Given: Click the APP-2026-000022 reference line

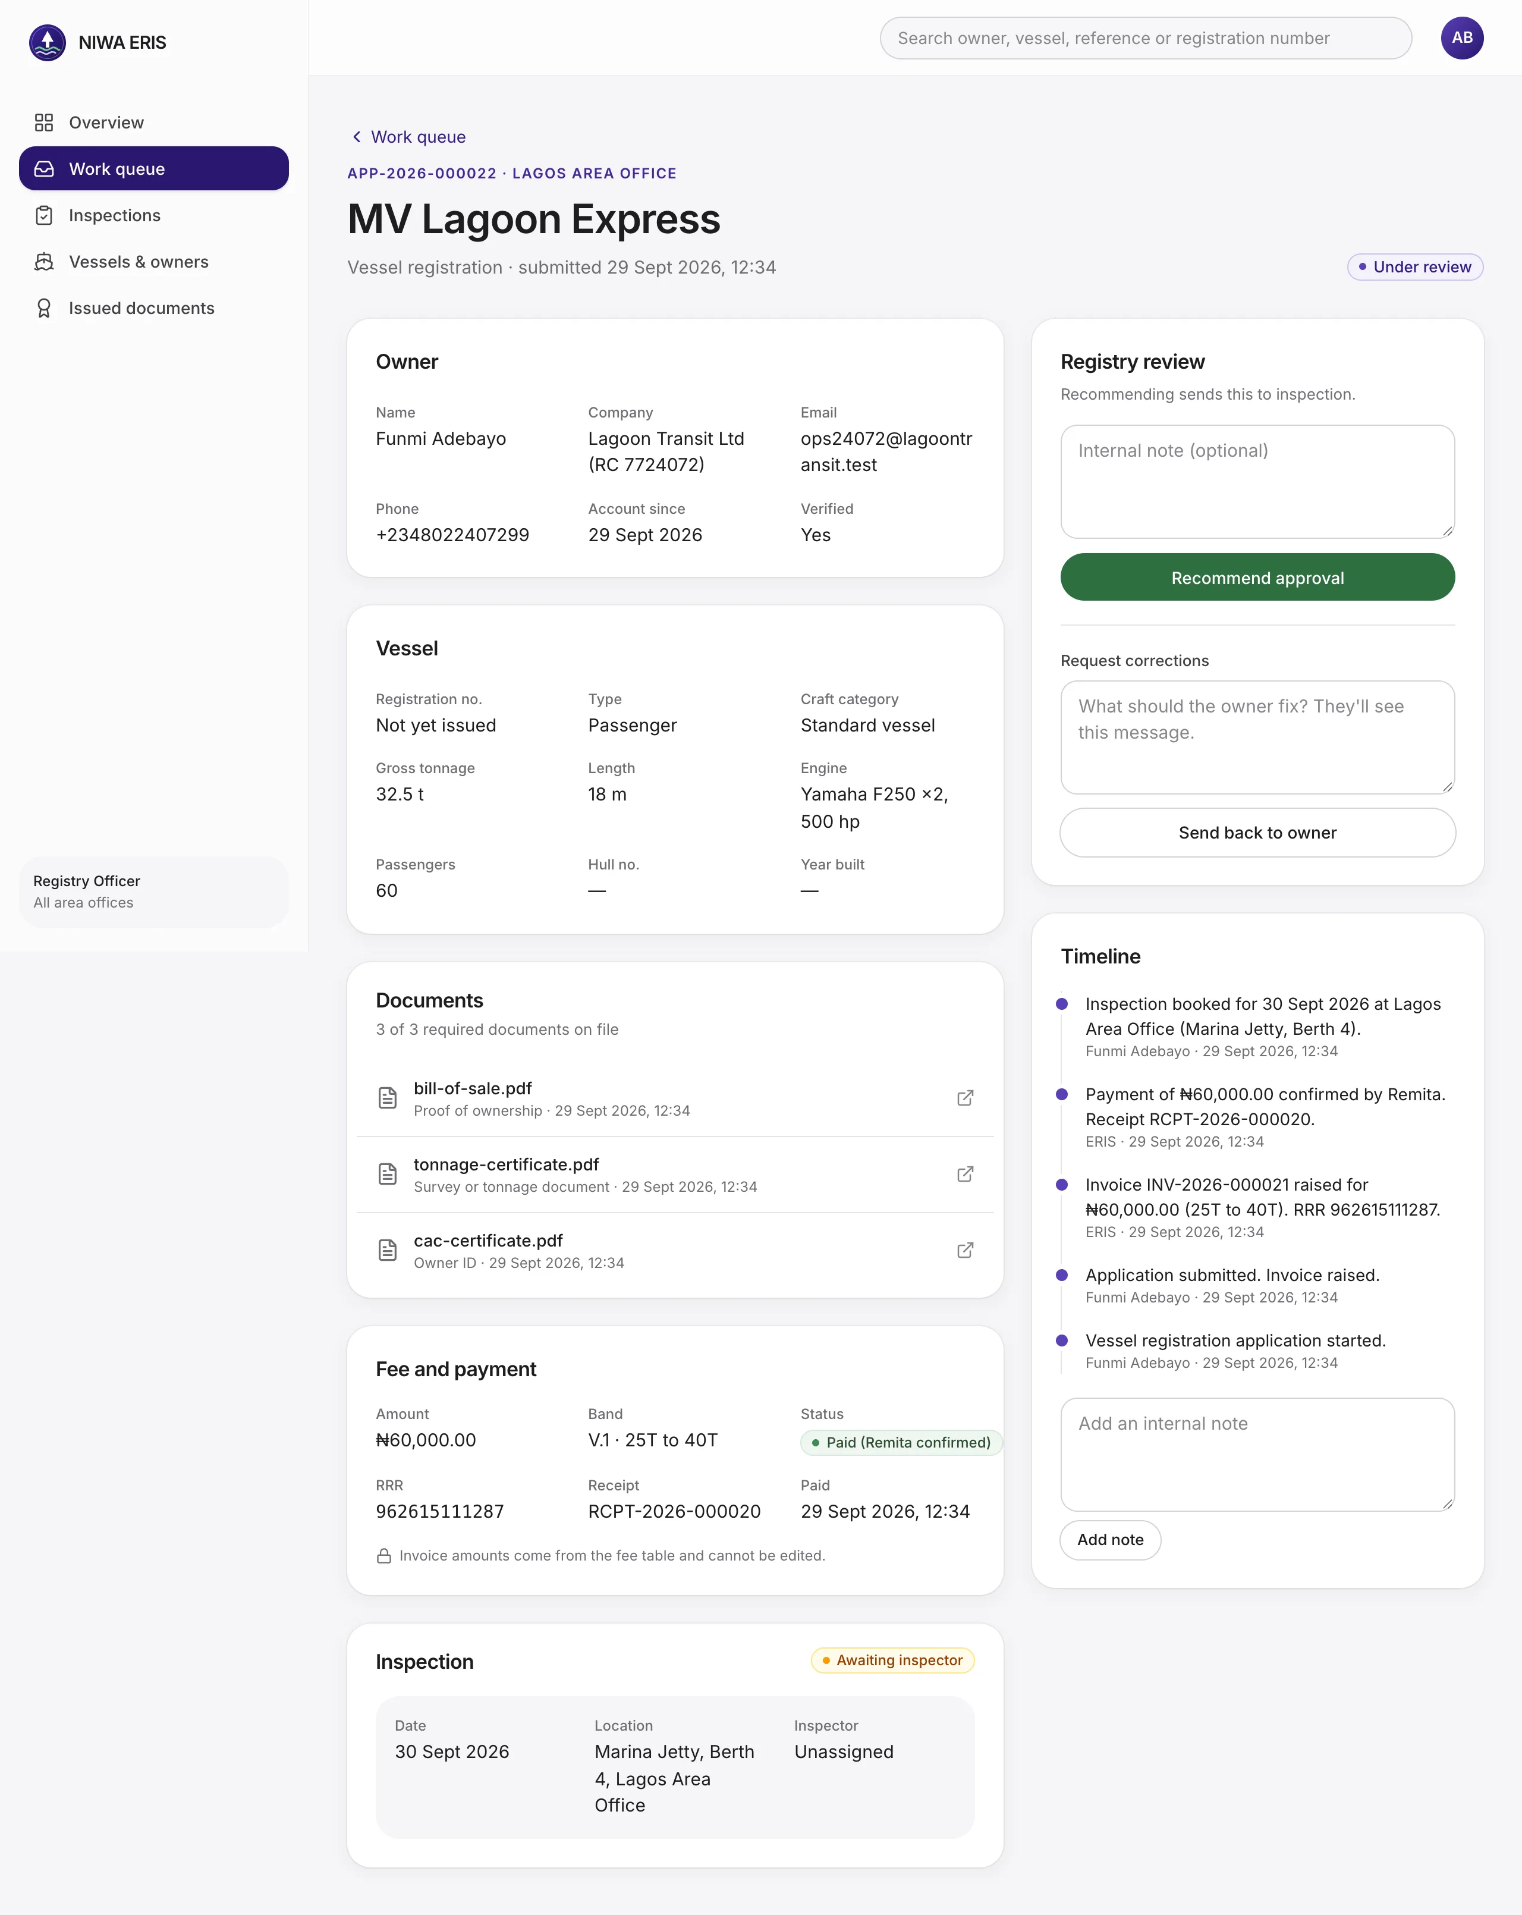Looking at the screenshot, I should click(x=511, y=173).
